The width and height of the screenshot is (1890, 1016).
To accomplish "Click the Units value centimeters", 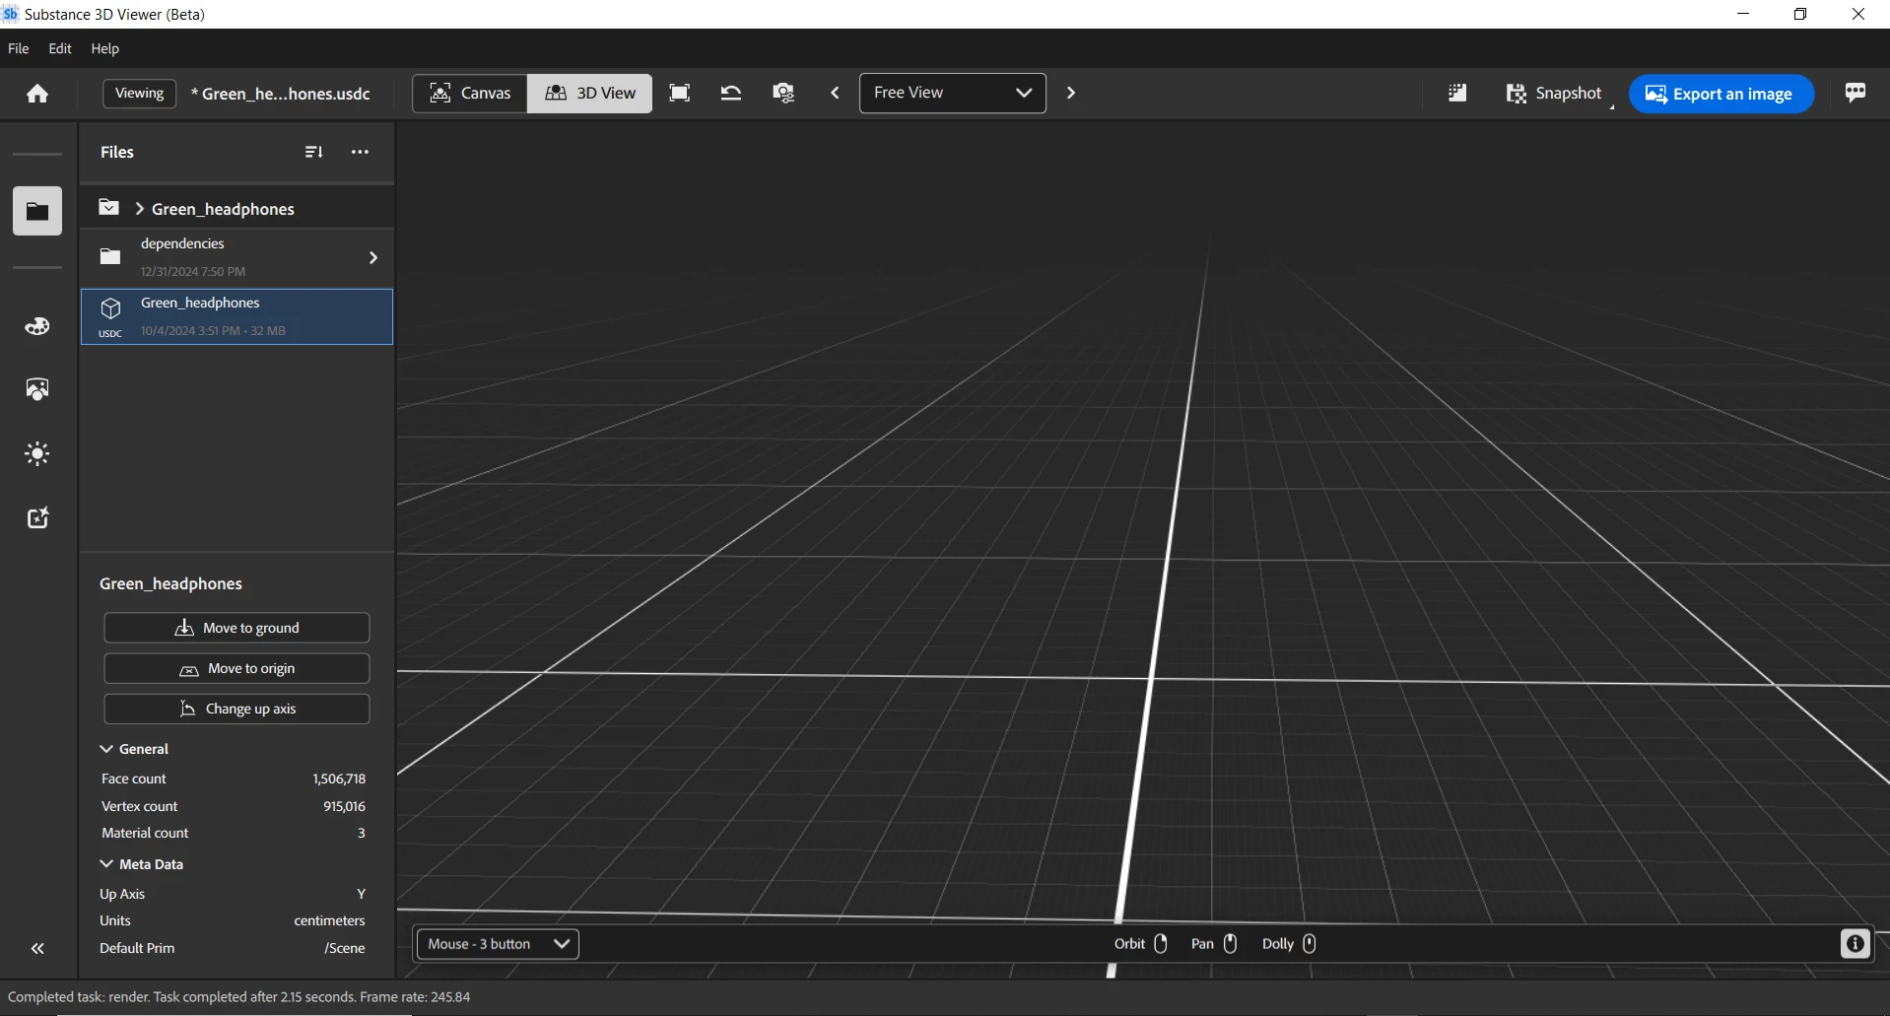I will pyautogui.click(x=329, y=920).
